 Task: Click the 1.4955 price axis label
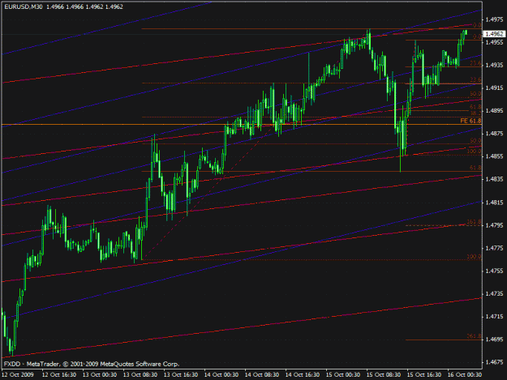click(x=494, y=42)
